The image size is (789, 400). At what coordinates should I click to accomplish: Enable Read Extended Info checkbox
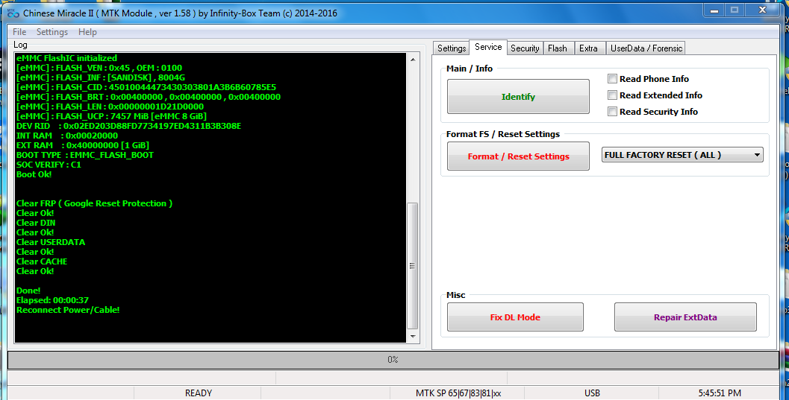612,95
